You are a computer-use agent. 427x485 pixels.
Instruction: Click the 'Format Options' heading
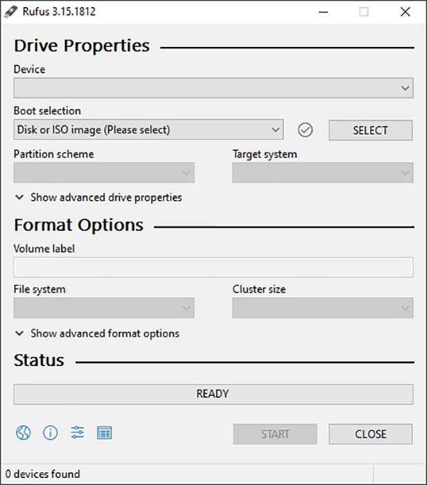coord(79,225)
